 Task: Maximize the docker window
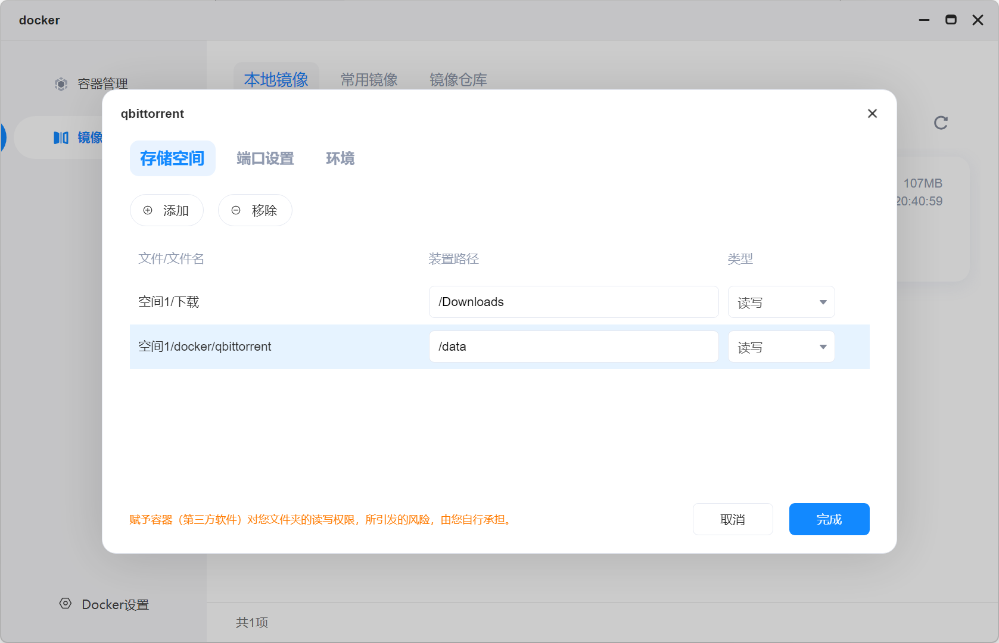tap(951, 20)
